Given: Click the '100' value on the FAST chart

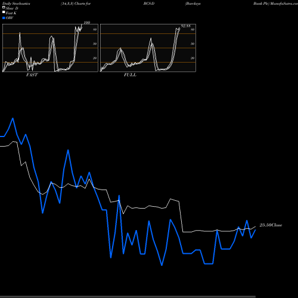Looking at the screenshot, I should (87, 23).
